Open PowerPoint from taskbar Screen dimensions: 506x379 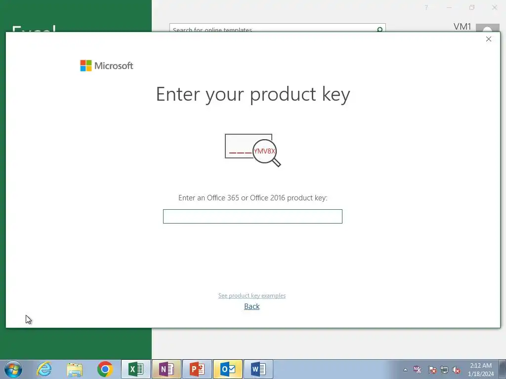tap(197, 369)
